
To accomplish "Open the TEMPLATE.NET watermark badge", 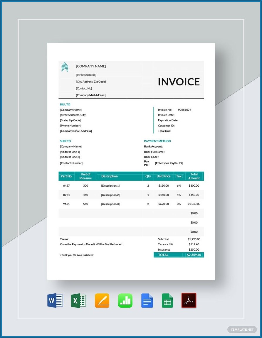I will coord(242,329).
